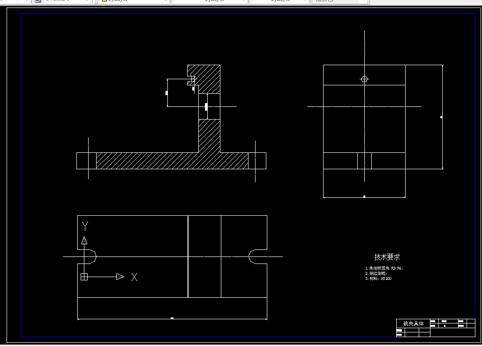Click the UCS icon Y axis label
The height and width of the screenshot is (346, 482).
click(x=85, y=226)
